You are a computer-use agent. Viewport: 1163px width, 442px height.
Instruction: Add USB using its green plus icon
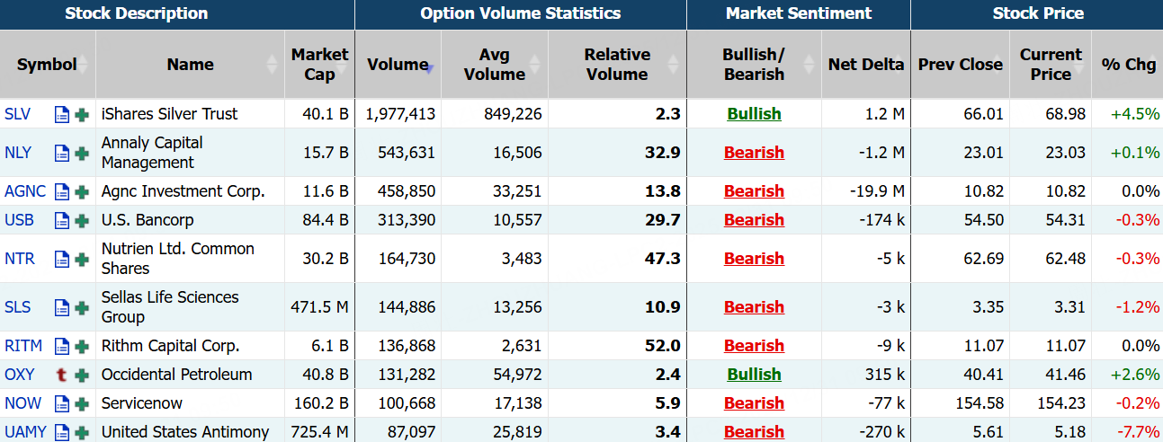pyautogui.click(x=82, y=220)
